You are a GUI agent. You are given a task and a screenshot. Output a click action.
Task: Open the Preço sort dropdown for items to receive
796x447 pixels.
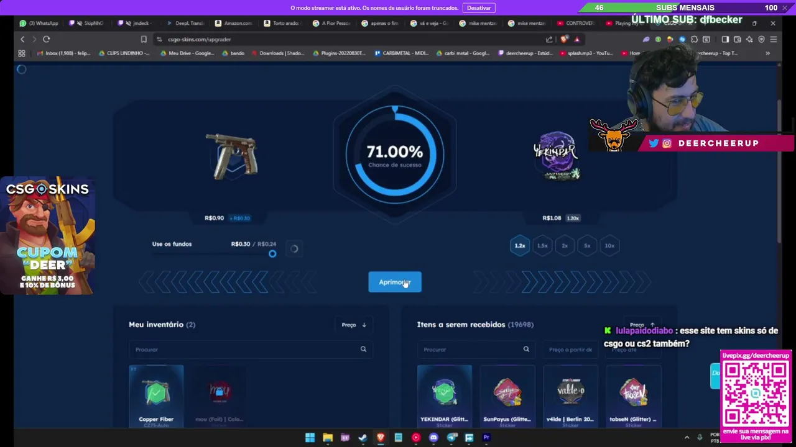coord(642,325)
